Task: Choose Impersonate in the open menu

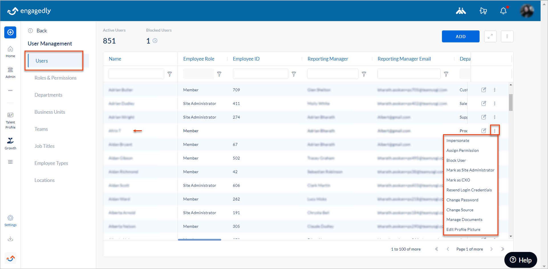Action: (458, 140)
